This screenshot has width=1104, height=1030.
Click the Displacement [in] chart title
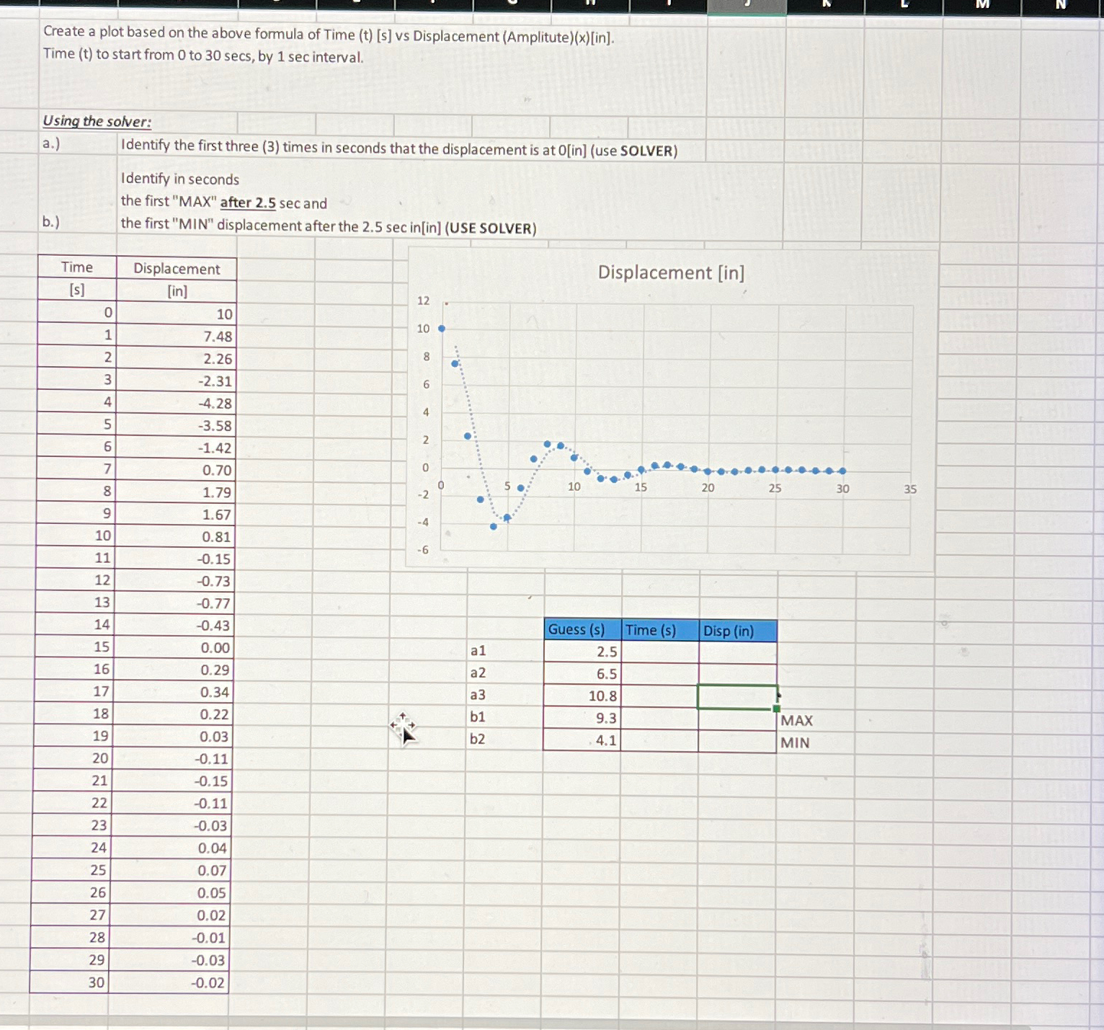[671, 272]
